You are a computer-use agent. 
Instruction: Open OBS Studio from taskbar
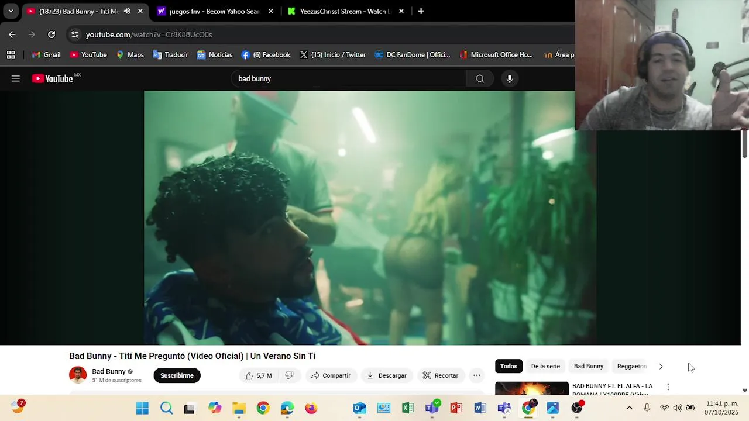point(577,408)
